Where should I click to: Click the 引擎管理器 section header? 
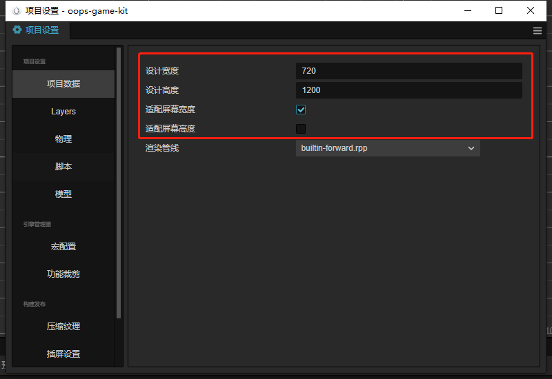37,225
